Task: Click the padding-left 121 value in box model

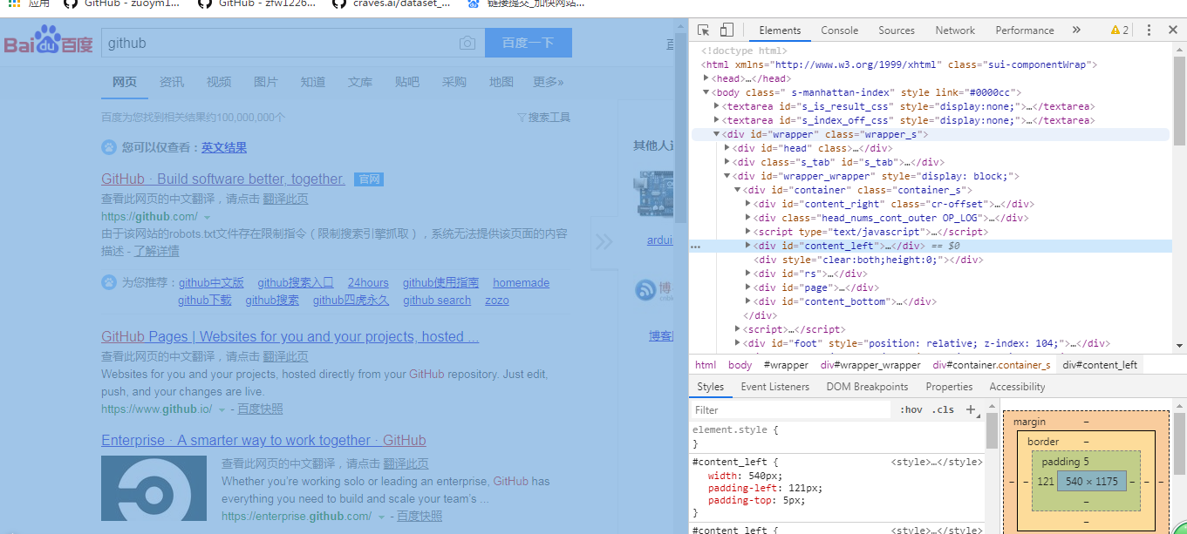Action: 1046,481
